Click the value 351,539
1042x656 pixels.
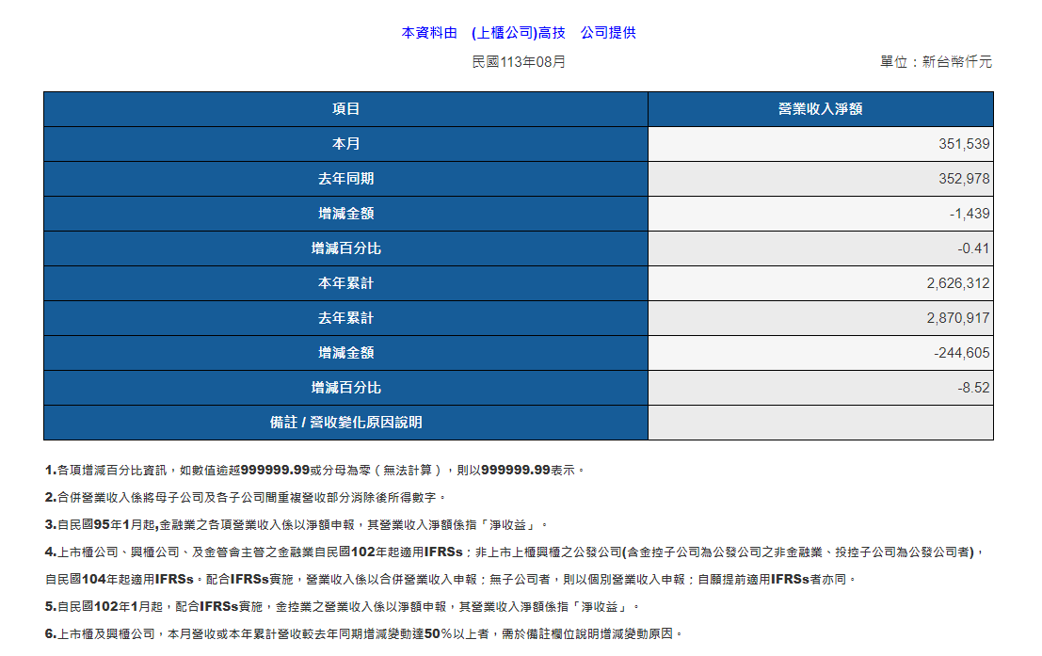964,144
